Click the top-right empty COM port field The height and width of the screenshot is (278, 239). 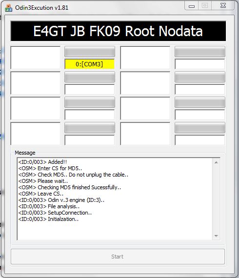tap(200, 64)
